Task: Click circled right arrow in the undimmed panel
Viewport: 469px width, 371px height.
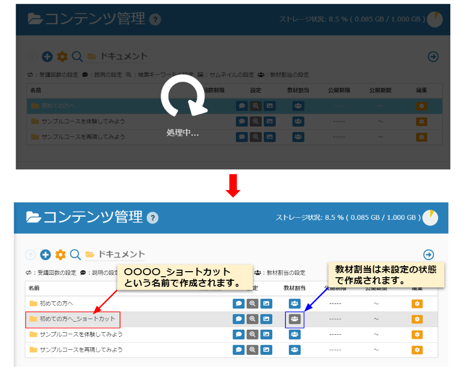Action: pos(429,255)
